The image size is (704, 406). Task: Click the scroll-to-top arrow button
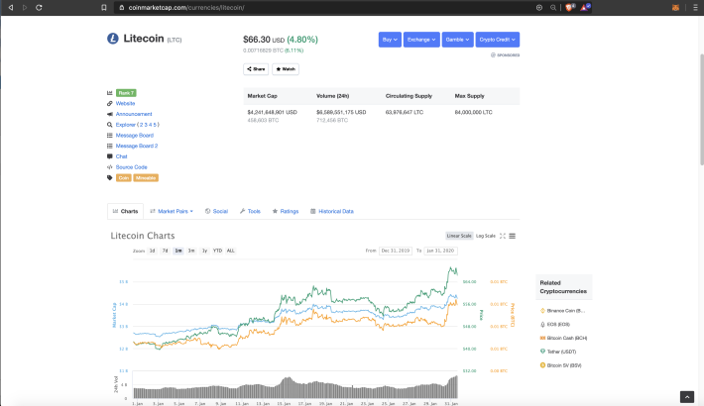pyautogui.click(x=687, y=396)
